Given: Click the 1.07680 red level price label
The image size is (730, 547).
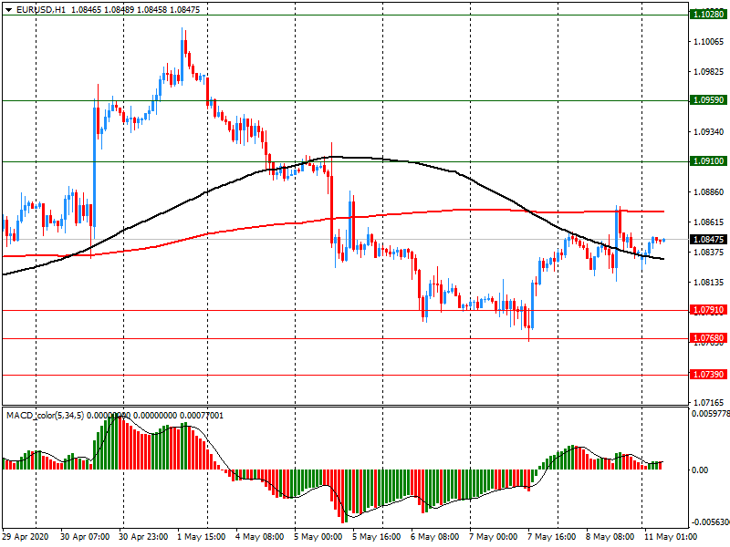Looking at the screenshot, I should [x=709, y=338].
